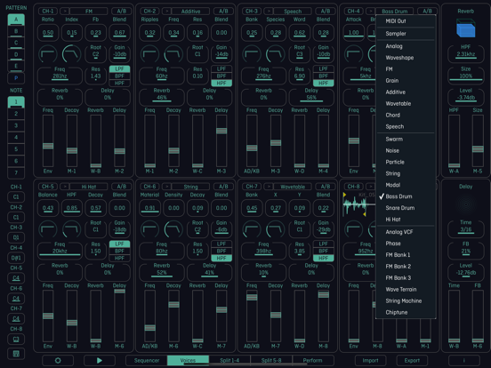Toggle CH-3 A/B button
Image resolution: width=491 pixels, height=368 pixels.
(326, 11)
